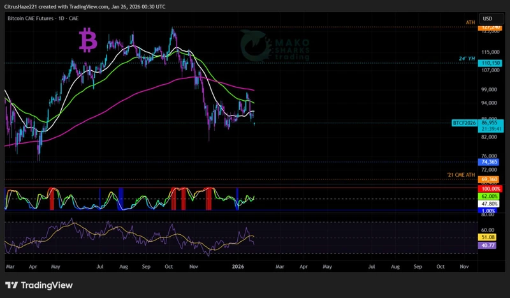Click the white 47.80% indicator tag
This screenshot has width=510, height=298.
click(x=489, y=204)
